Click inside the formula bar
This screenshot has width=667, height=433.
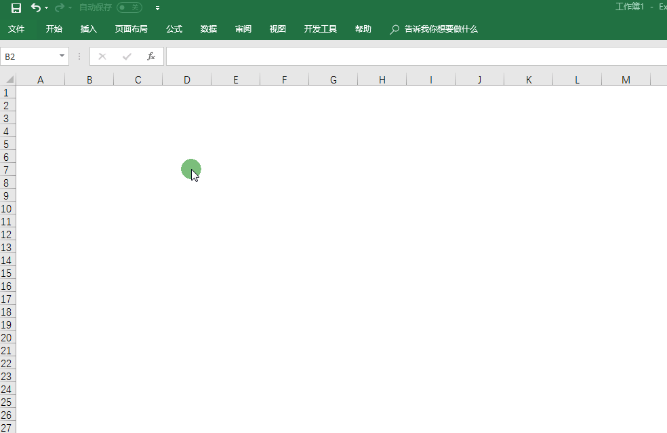339,56
